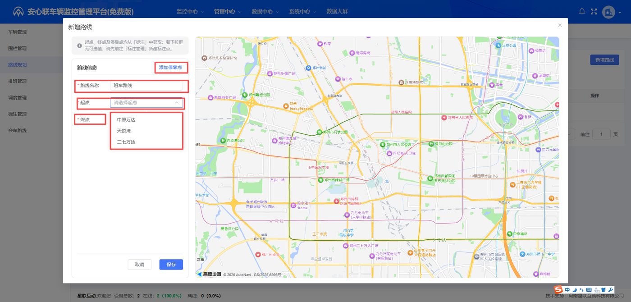
Task: Open the Sogou soft keyboard icon
Action: (589, 289)
